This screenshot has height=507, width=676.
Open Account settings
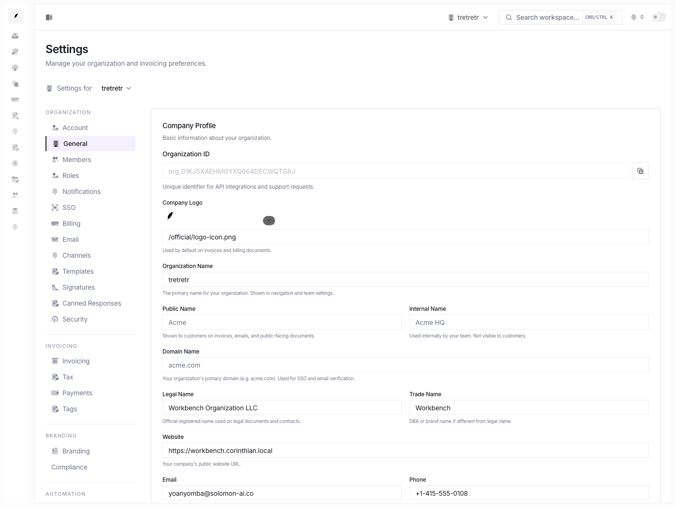(x=91, y=128)
